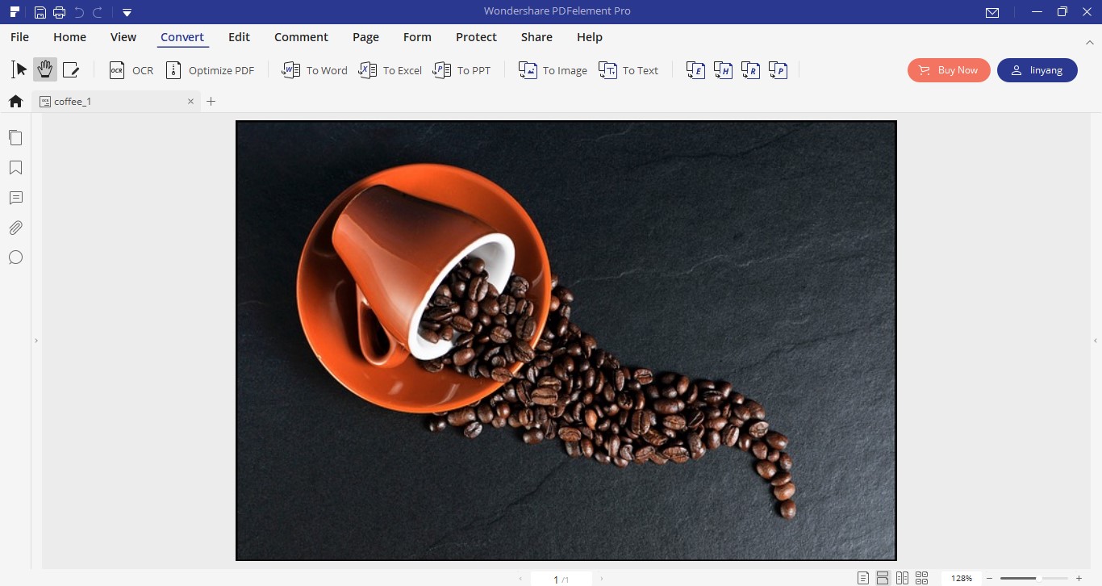Convert the PDF To PPT
The width and height of the screenshot is (1102, 586).
[x=461, y=70]
